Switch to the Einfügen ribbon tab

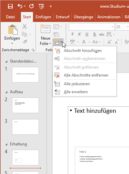pos(43,17)
